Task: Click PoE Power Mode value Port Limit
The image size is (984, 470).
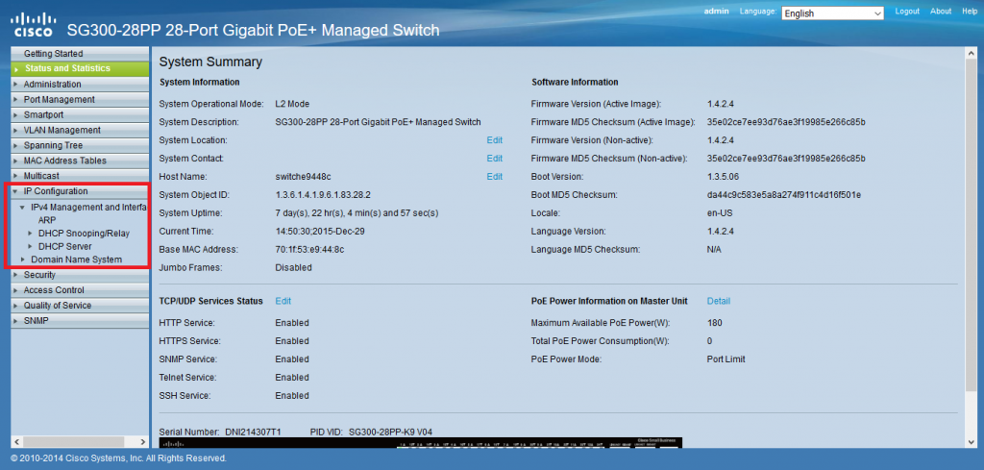Action: point(726,359)
